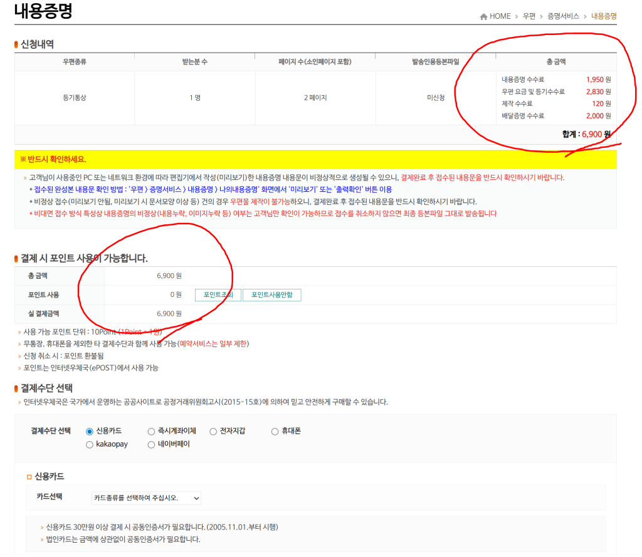This screenshot has width=642, height=557.
Task: Open the HOME breadcrumb link
Action: [500, 16]
